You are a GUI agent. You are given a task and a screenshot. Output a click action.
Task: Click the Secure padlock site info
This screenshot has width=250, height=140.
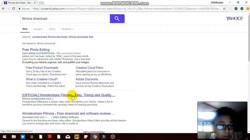(x=24, y=9)
